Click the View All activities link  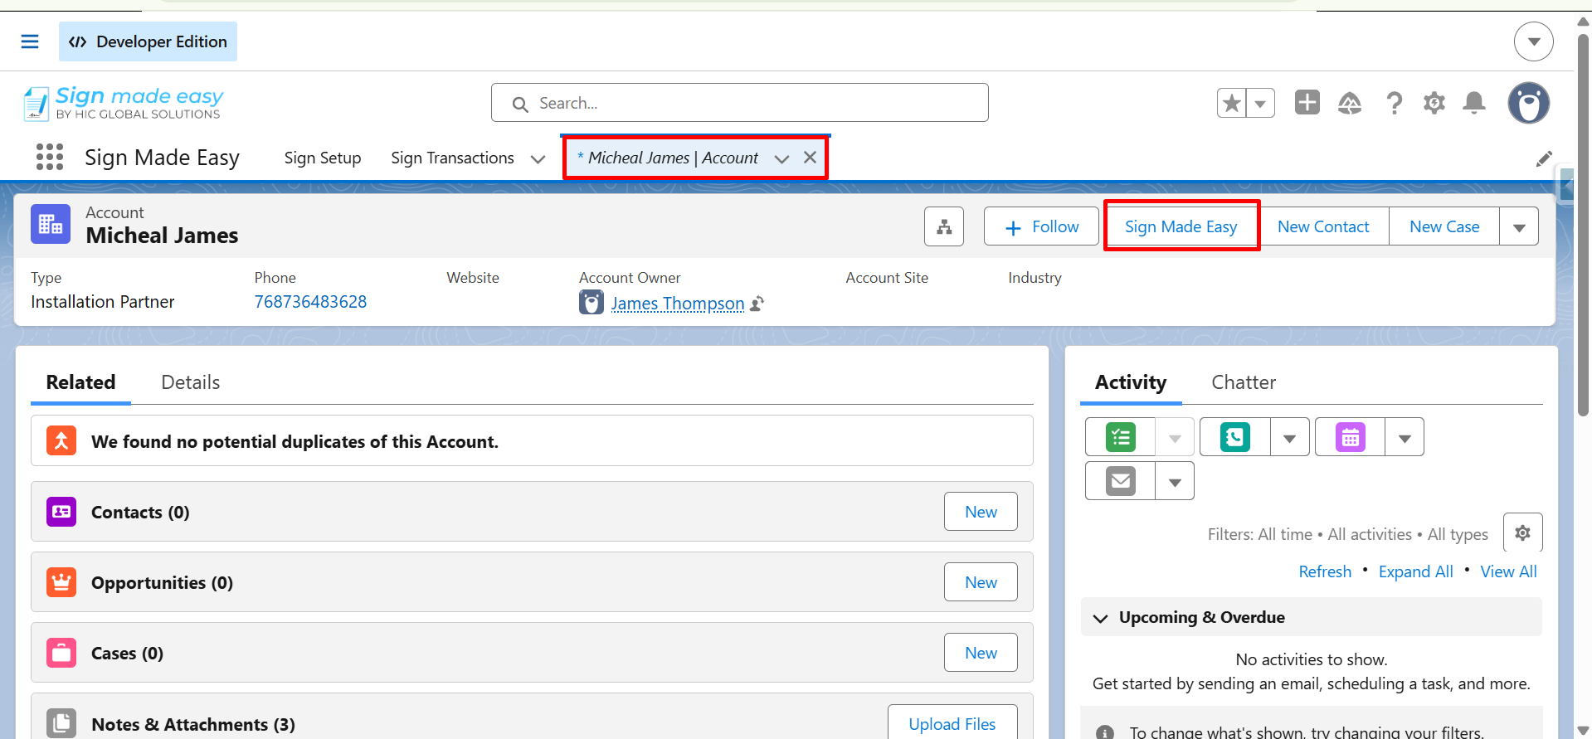[1508, 571]
